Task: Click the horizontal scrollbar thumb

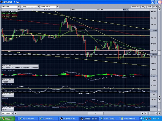Action: click(x=96, y=114)
